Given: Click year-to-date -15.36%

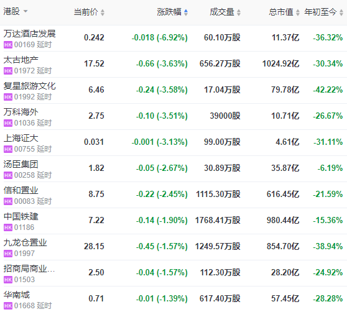Looking at the screenshot, I should click(x=328, y=220).
